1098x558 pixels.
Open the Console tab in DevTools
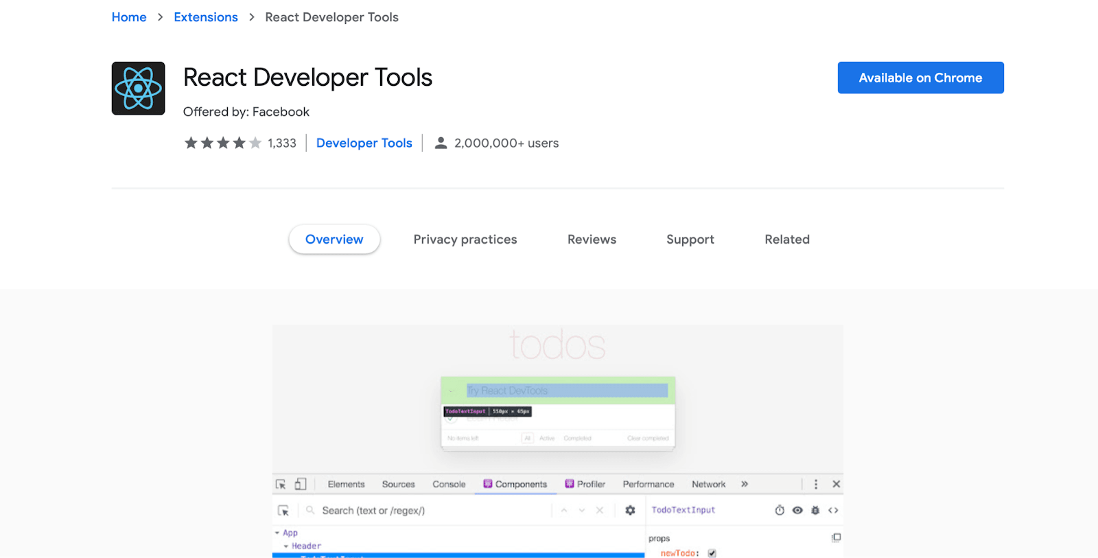pyautogui.click(x=449, y=484)
